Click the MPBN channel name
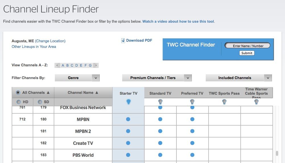Viewport: 285px width, 163px height. pos(83,119)
